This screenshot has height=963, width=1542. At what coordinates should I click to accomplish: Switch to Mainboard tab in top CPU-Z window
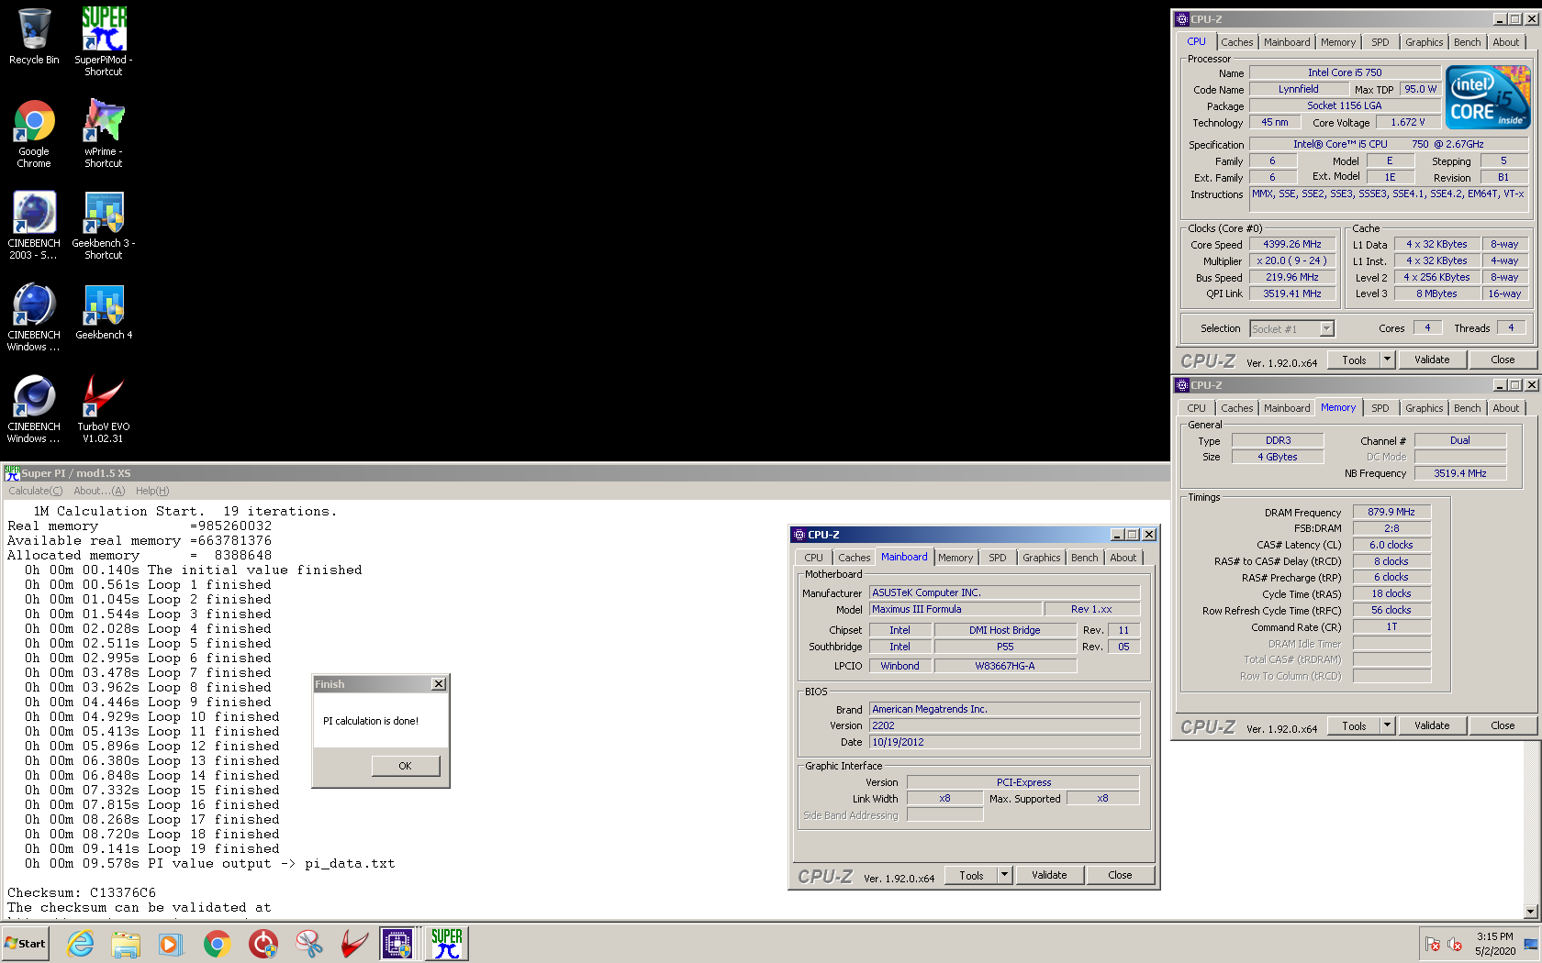tap(1287, 42)
